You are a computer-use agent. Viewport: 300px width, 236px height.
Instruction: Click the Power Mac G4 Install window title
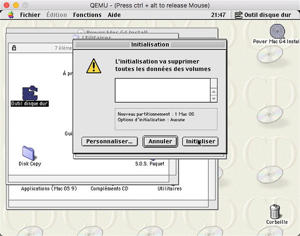click(116, 32)
